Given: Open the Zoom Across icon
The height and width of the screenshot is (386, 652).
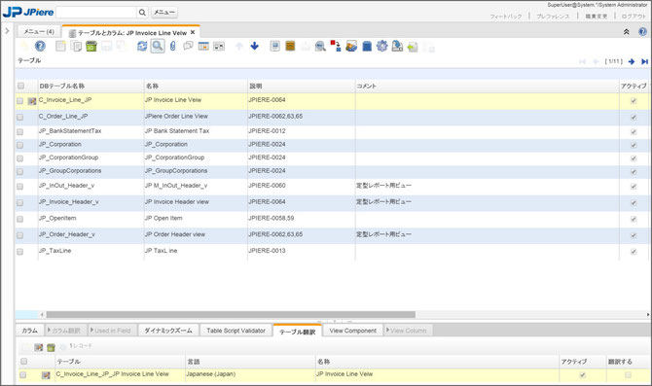Looking at the screenshot, I should [x=320, y=46].
